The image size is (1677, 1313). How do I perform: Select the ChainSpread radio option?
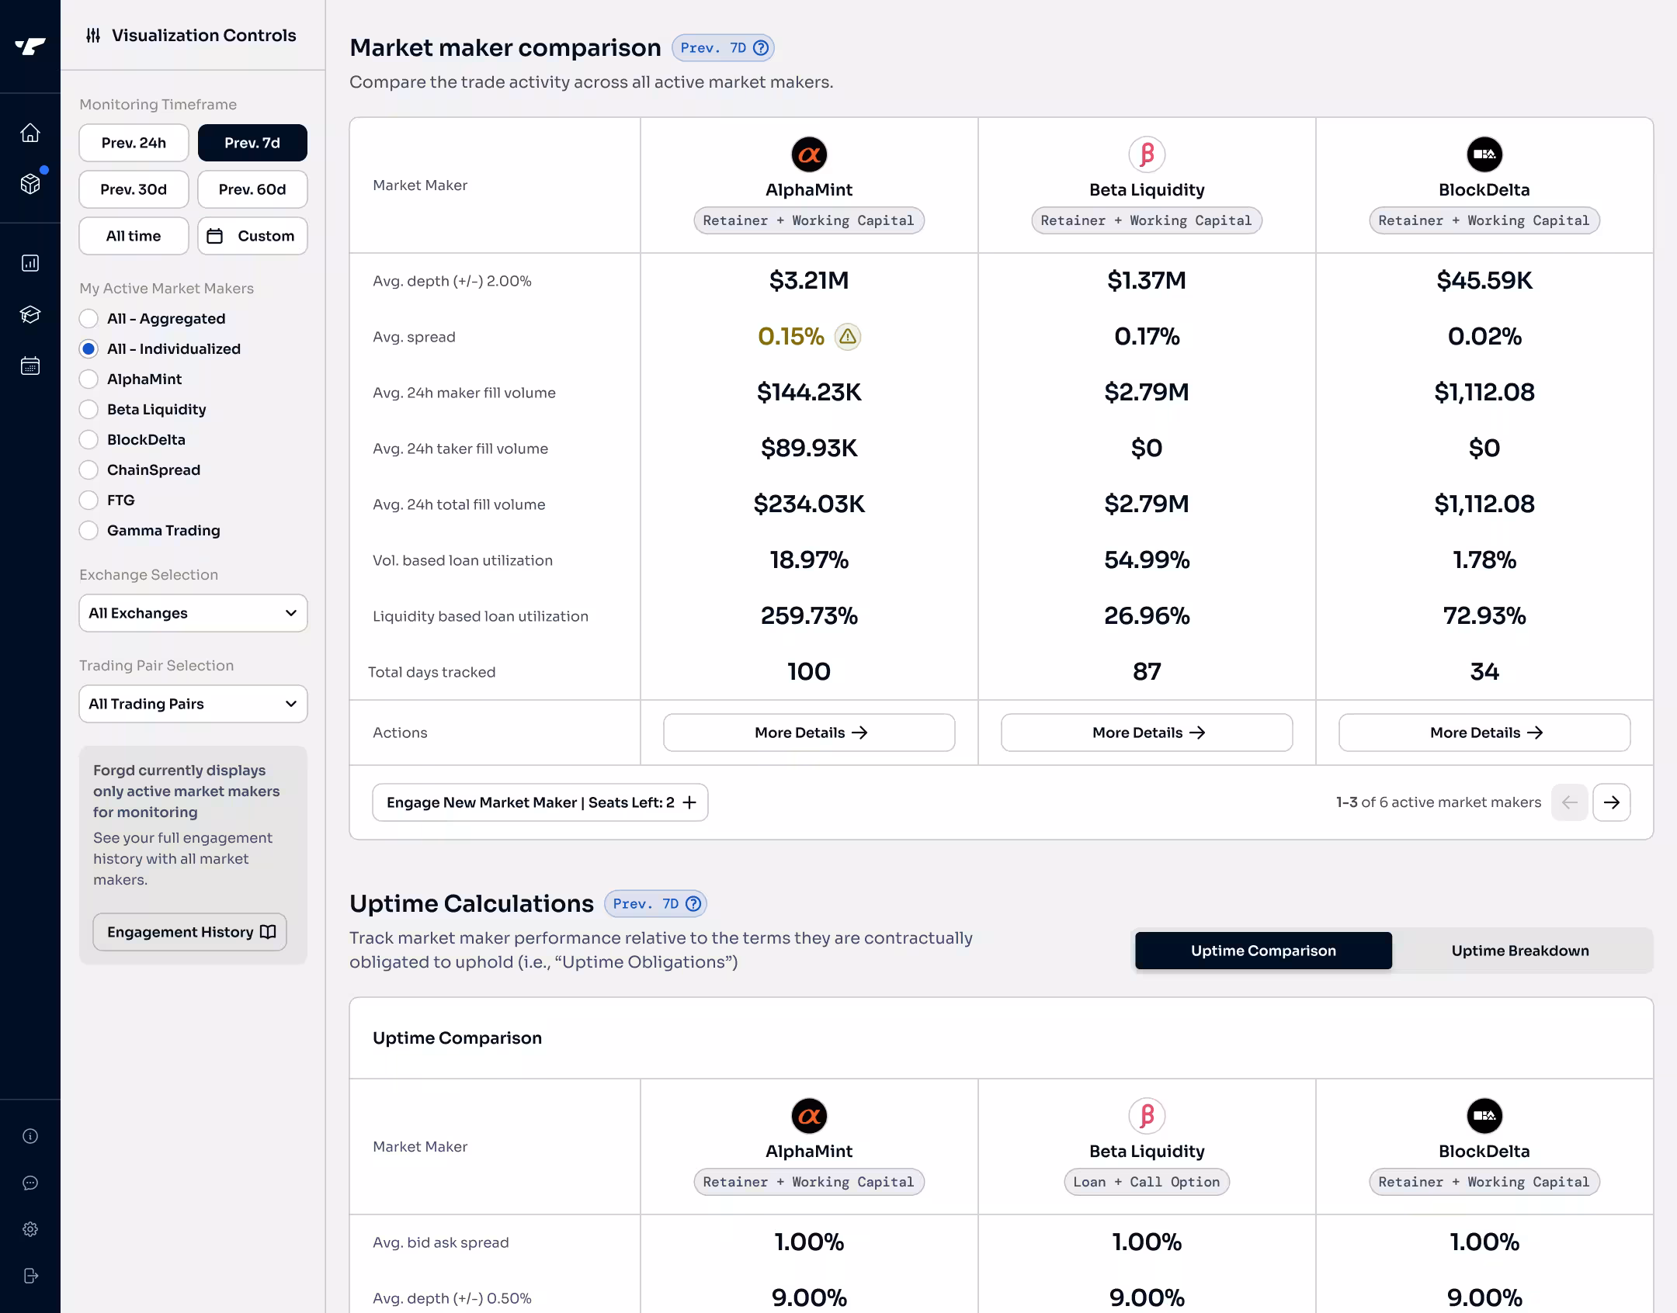89,470
